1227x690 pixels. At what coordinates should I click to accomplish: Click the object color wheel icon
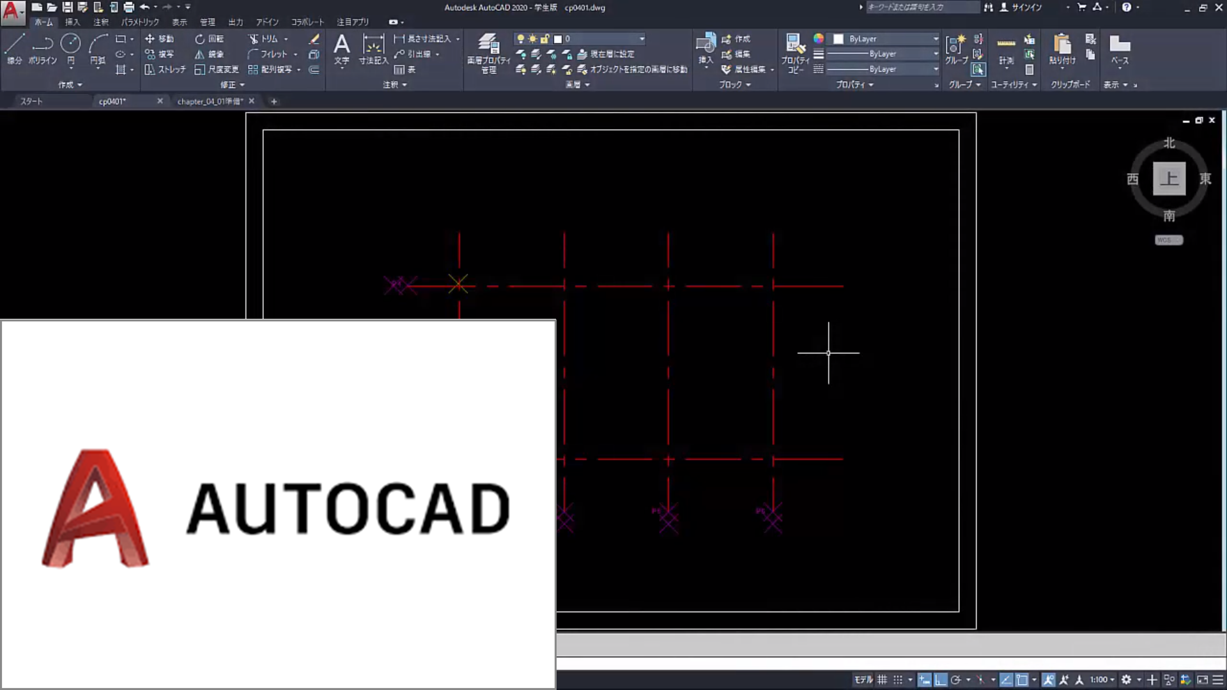click(819, 39)
